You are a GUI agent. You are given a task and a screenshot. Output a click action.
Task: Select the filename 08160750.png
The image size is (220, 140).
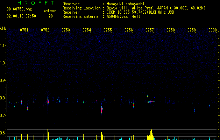(x=19, y=9)
